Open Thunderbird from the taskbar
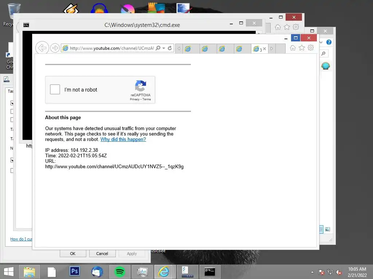 pyautogui.click(x=97, y=272)
